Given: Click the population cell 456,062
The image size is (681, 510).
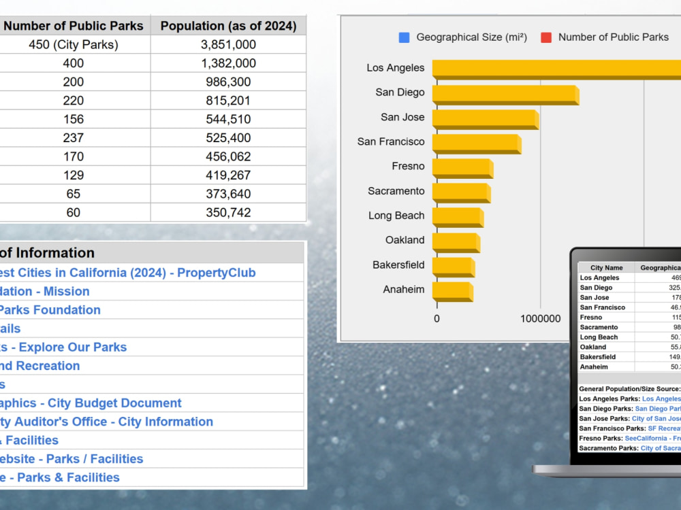Looking at the screenshot, I should 228,156.
